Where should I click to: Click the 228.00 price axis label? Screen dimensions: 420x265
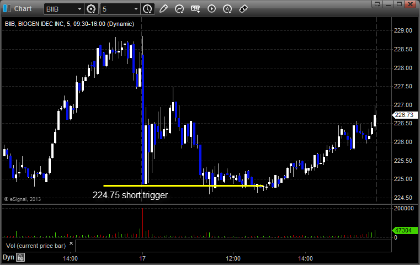pyautogui.click(x=403, y=68)
